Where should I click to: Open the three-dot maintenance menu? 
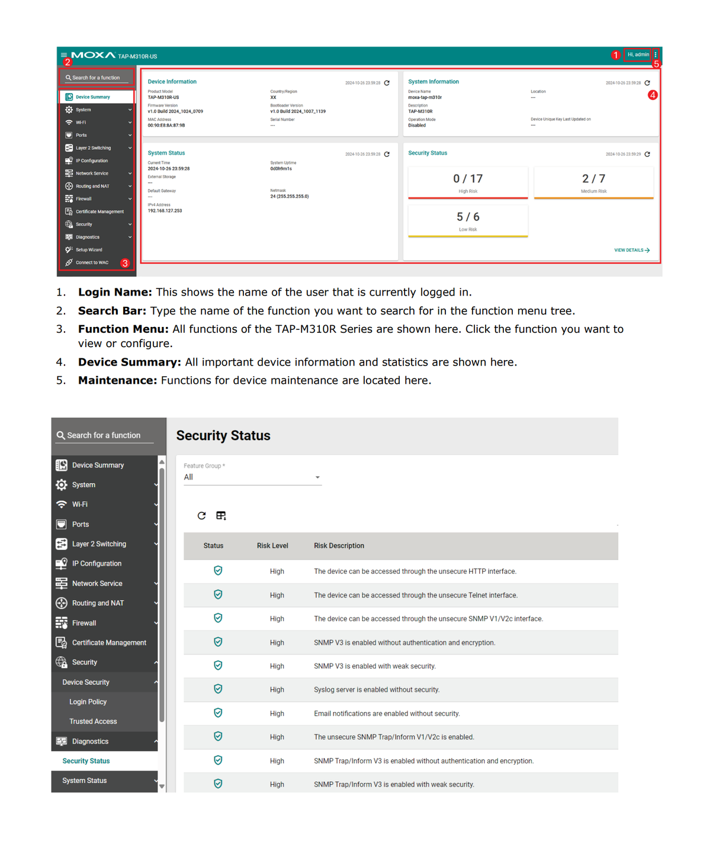[x=656, y=54]
